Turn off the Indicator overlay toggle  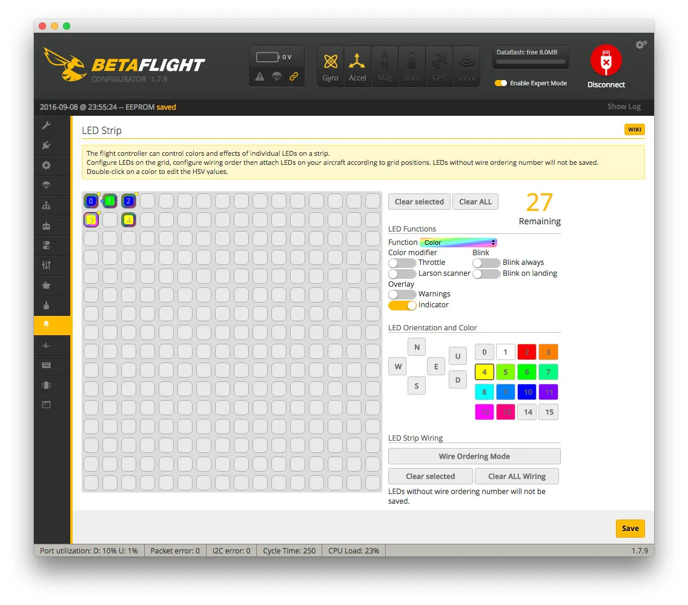[x=402, y=305]
